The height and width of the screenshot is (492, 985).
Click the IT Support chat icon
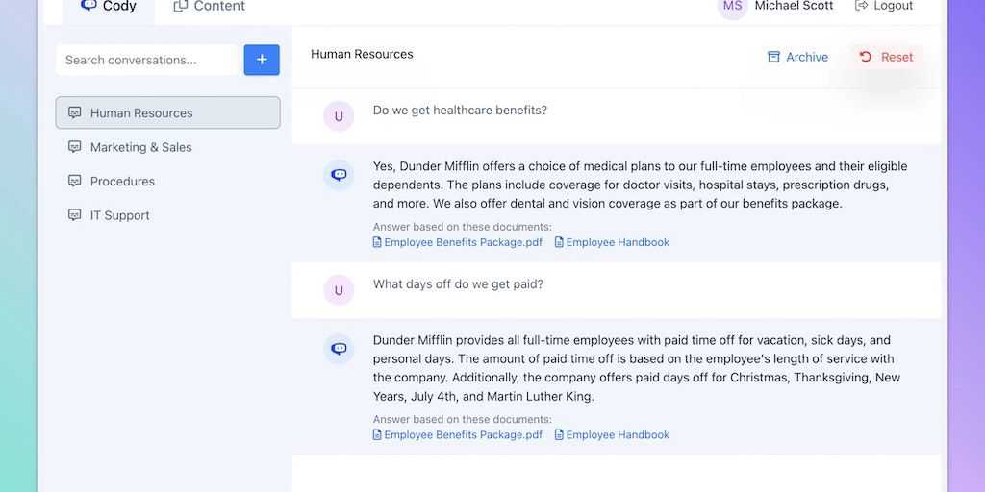click(x=75, y=215)
